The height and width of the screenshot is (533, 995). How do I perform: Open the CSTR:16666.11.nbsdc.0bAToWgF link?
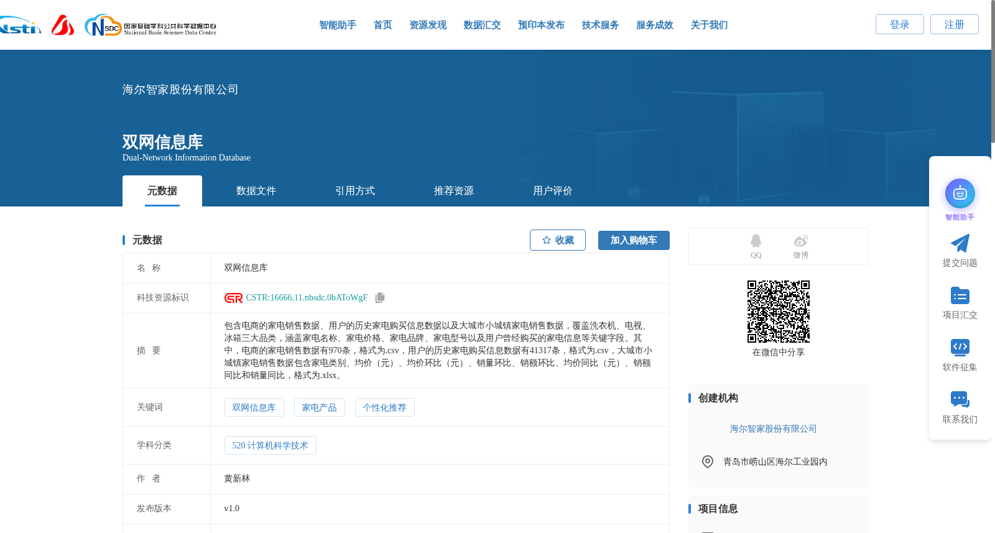[307, 298]
